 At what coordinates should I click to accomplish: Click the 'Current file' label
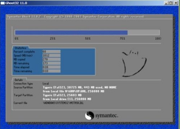point(20,103)
